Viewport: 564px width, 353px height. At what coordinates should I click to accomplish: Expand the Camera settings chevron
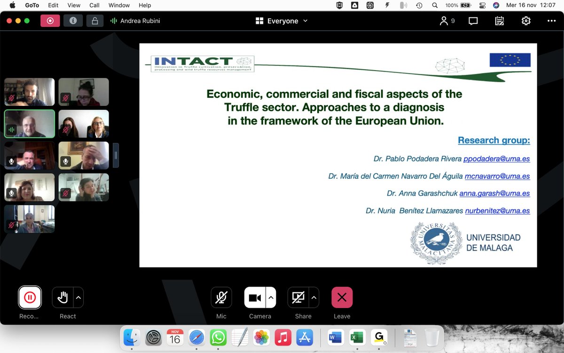pos(270,297)
